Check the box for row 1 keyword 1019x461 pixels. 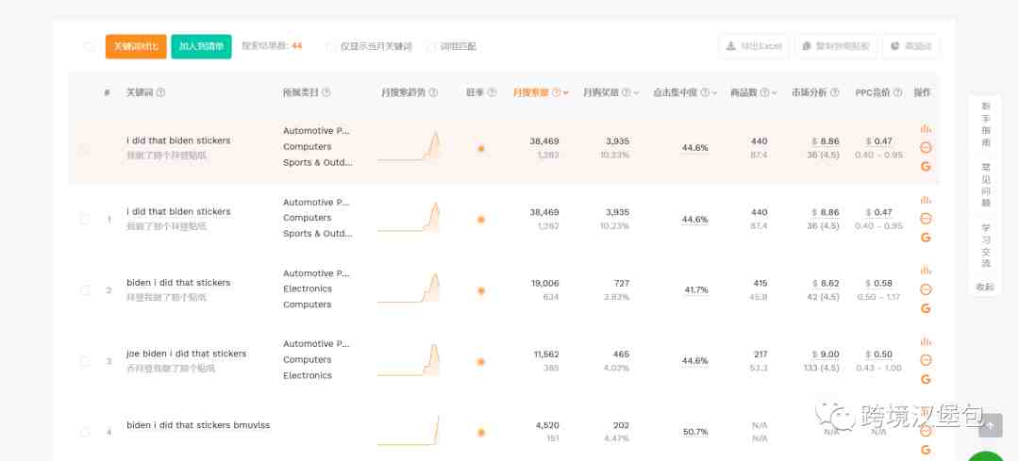(85, 220)
